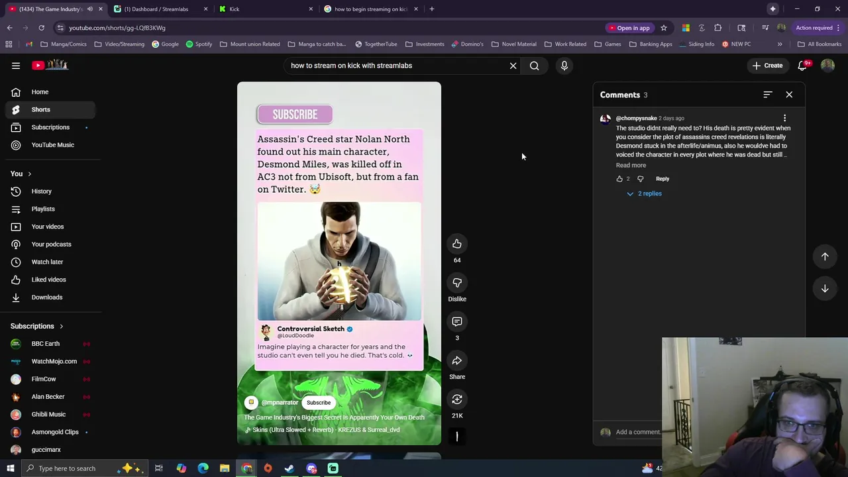Bookmark this page with the star
The width and height of the screenshot is (848, 477).
[x=663, y=28]
